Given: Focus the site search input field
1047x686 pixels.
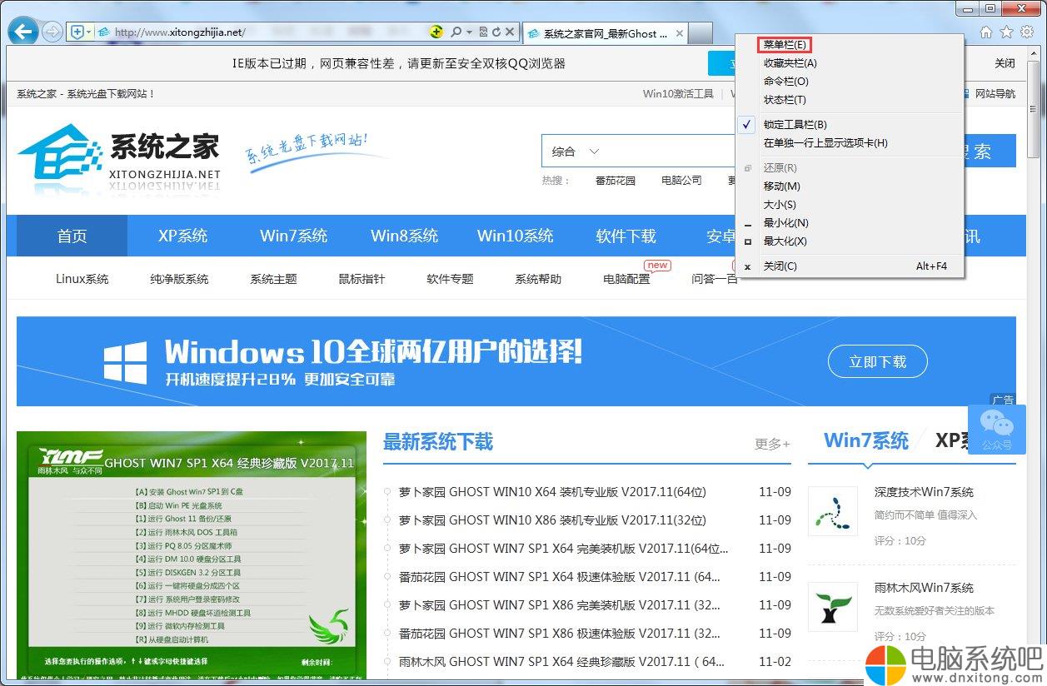Looking at the screenshot, I should click(673, 152).
